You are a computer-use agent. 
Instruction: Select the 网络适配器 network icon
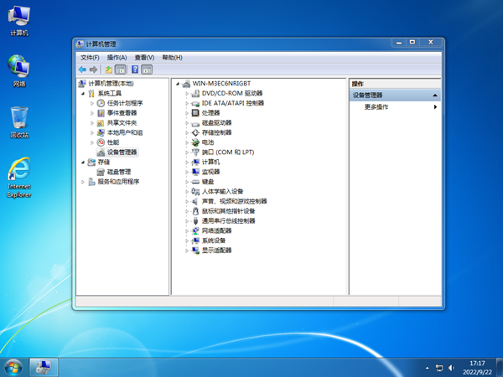[x=195, y=230]
